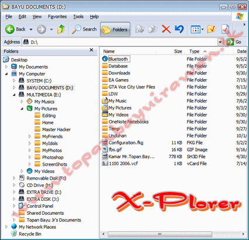Select Configuration.fkg file
The width and height of the screenshot is (249, 240).
click(126, 143)
